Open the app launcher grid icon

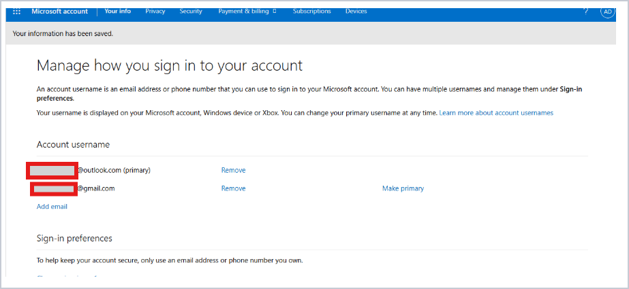[x=17, y=11]
